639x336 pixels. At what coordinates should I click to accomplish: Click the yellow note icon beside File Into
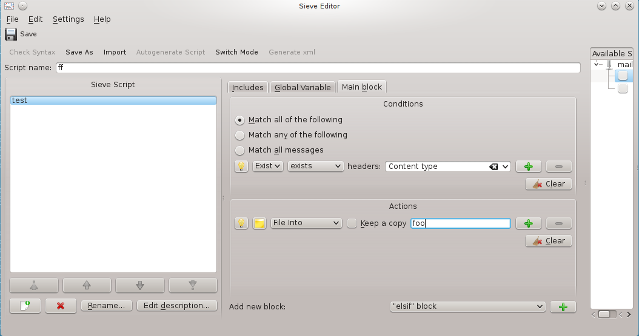(259, 223)
